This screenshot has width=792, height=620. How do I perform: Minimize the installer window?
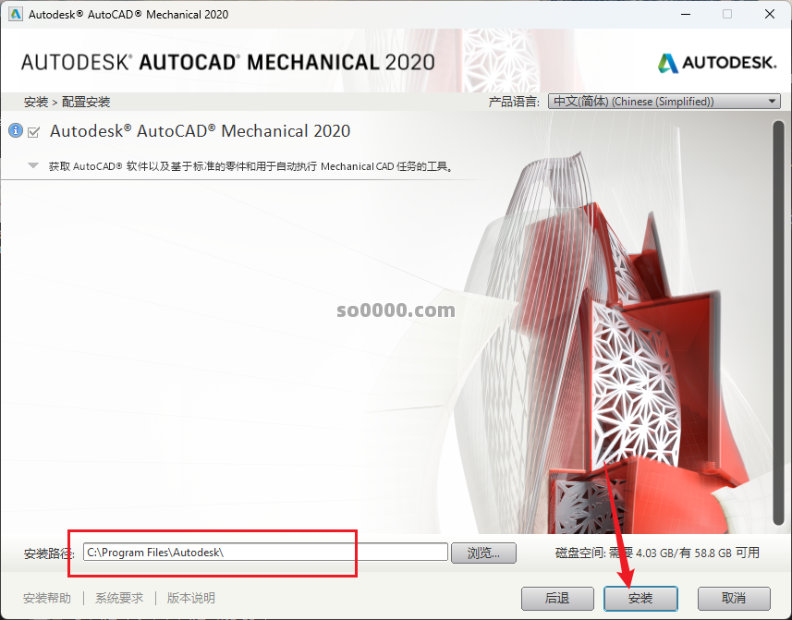[686, 15]
